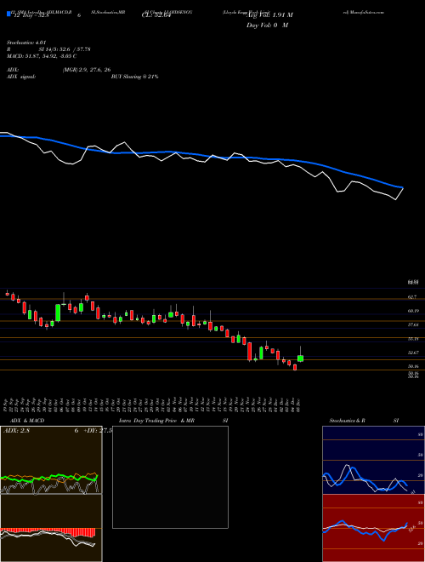
Task: Click the 'CL: 52.64' closing price value
Action: pyautogui.click(x=156, y=15)
